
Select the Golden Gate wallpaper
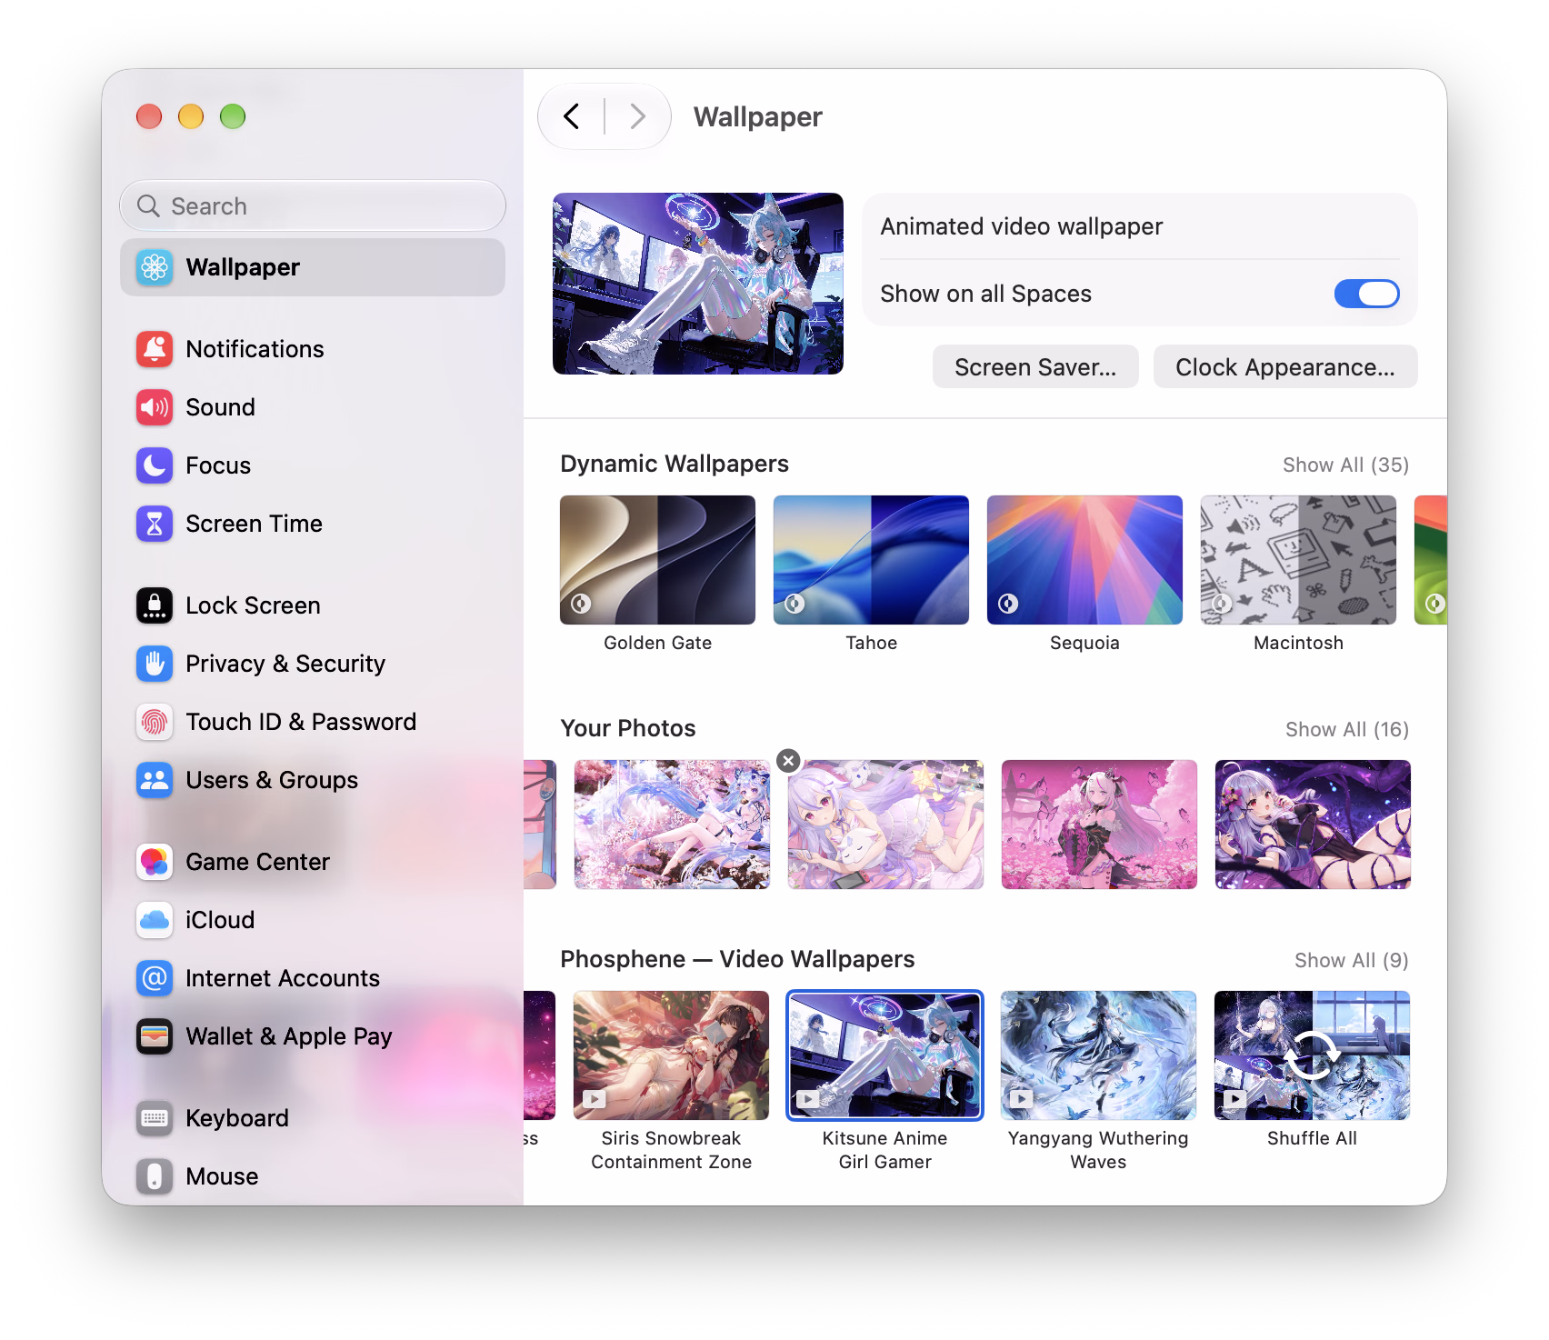[x=657, y=560]
